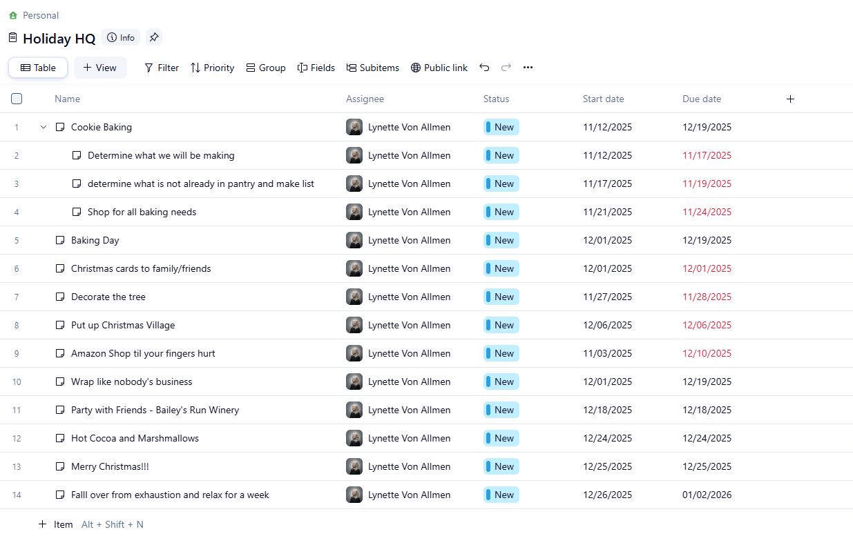Toggle the select-all checkbox in header
This screenshot has width=853, height=545.
click(x=17, y=99)
